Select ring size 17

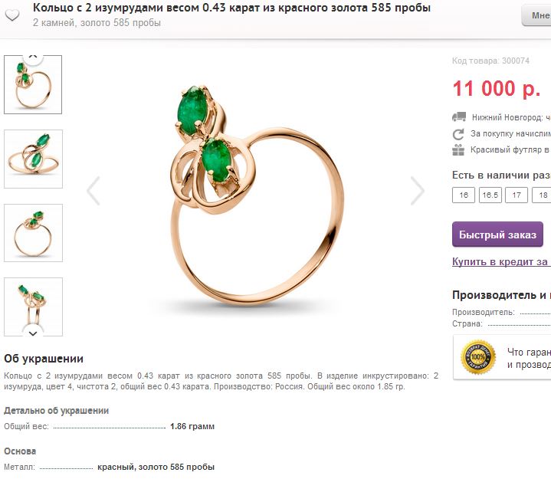click(x=517, y=195)
